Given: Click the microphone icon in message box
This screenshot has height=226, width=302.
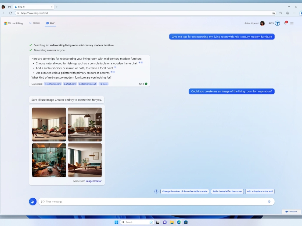Looking at the screenshot, I should tap(269, 202).
